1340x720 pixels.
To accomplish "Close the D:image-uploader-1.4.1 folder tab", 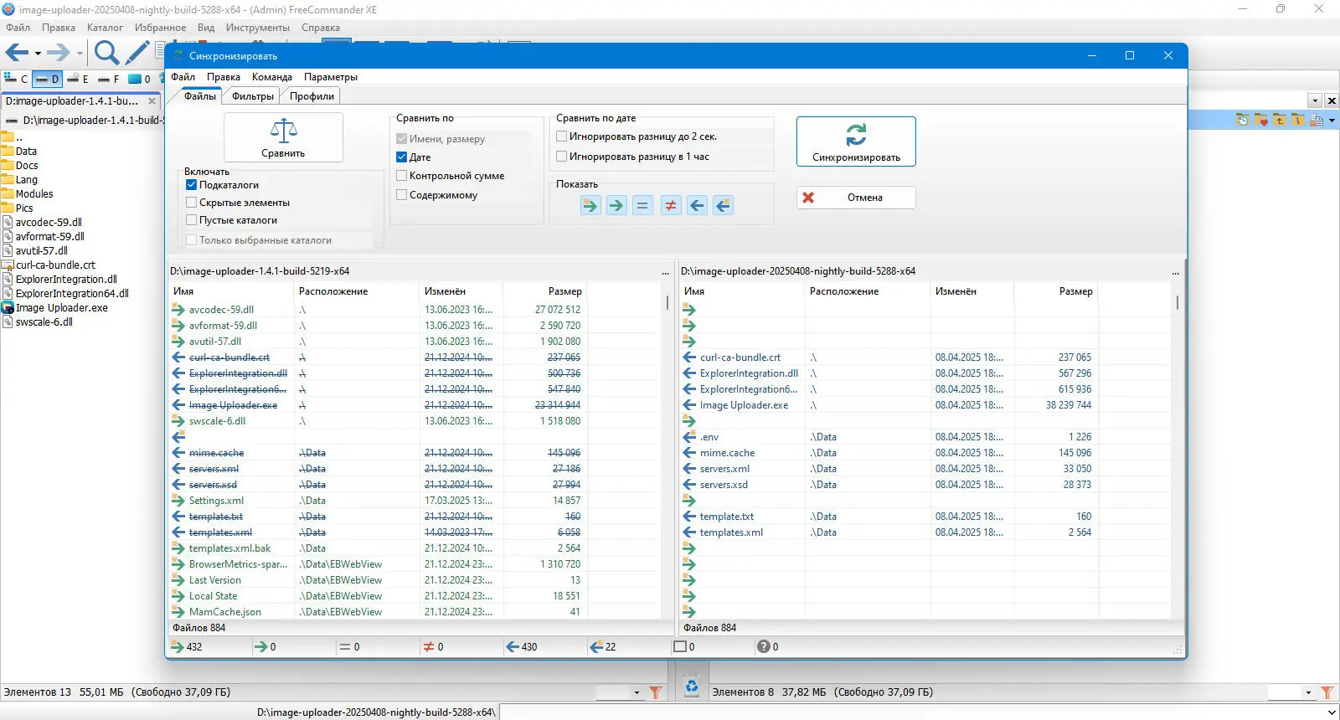I will pos(152,101).
